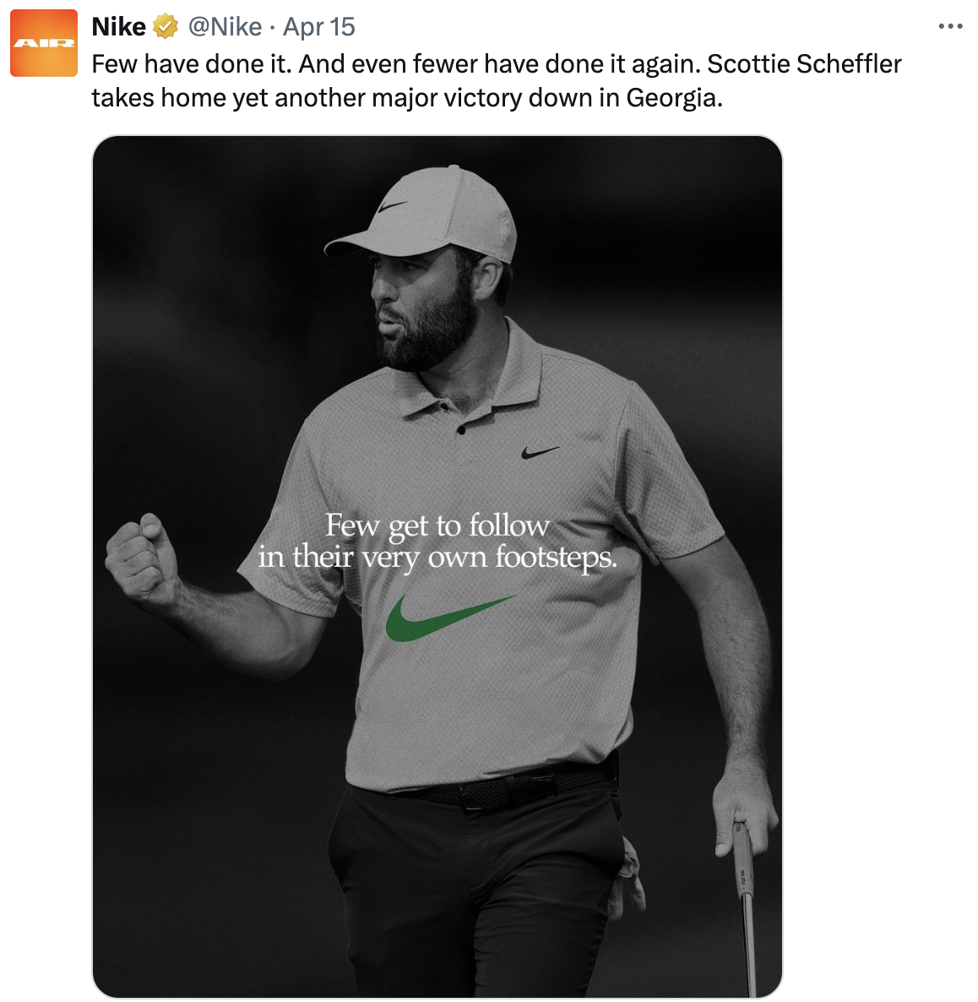Click the "Few get to follow" caption line
The width and height of the screenshot is (978, 1002).
click(x=437, y=526)
